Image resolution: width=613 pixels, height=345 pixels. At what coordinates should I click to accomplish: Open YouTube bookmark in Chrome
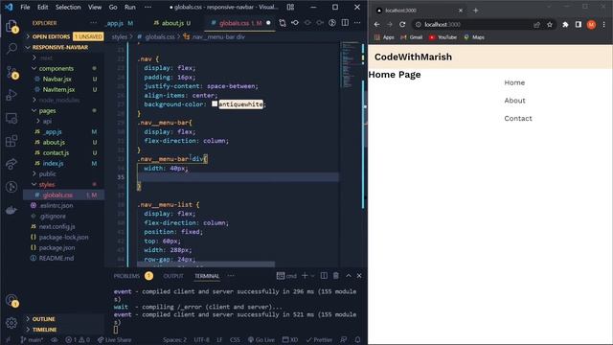[x=443, y=37]
